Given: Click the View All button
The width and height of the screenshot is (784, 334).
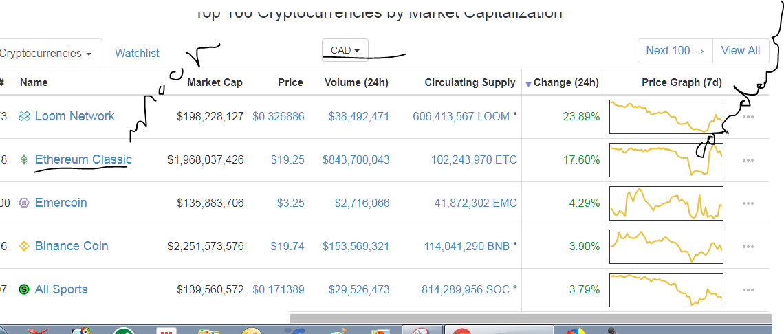Looking at the screenshot, I should coord(741,50).
